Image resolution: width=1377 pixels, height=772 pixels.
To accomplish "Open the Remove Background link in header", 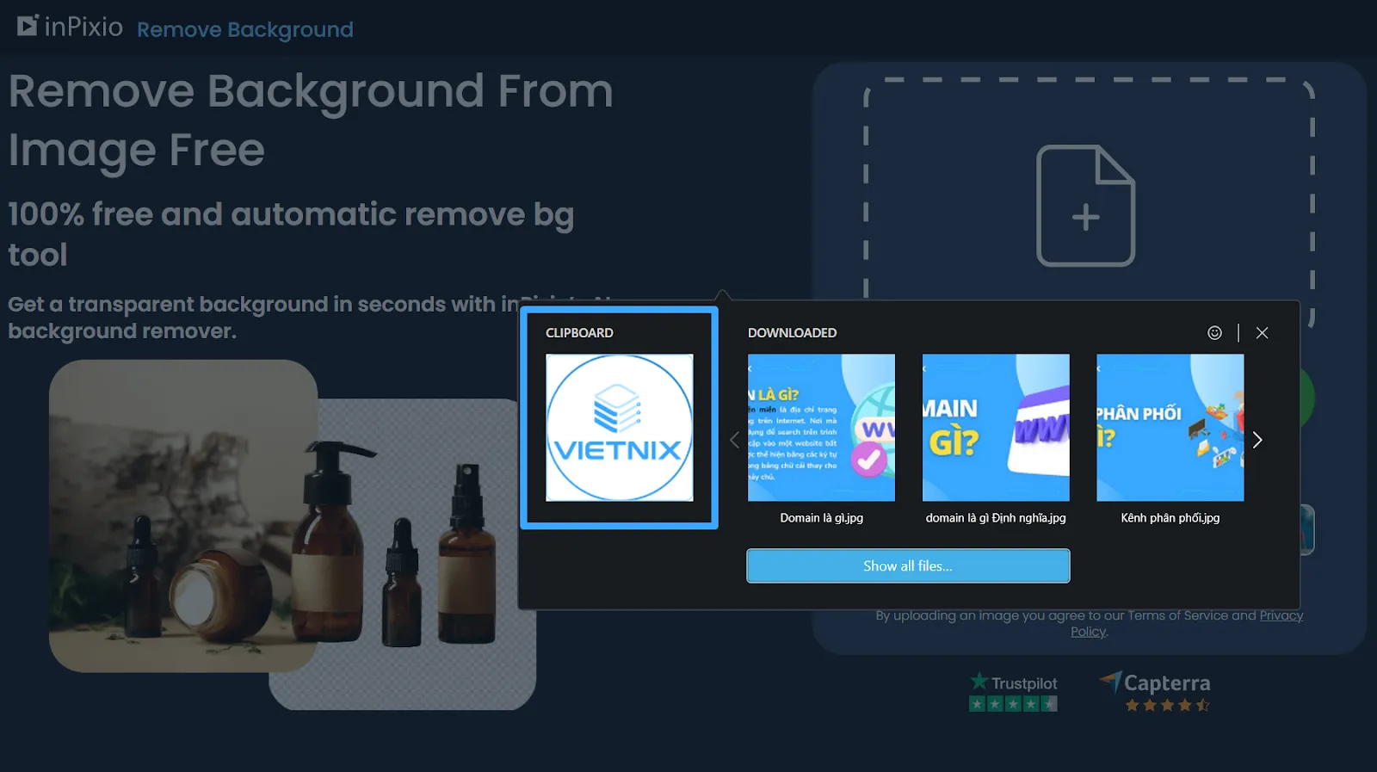I will 245,29.
